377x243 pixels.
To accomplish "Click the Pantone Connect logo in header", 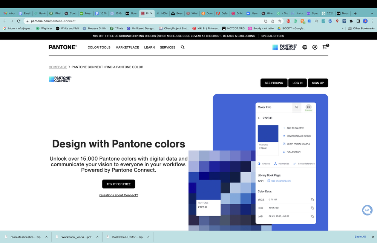I will tap(285, 47).
